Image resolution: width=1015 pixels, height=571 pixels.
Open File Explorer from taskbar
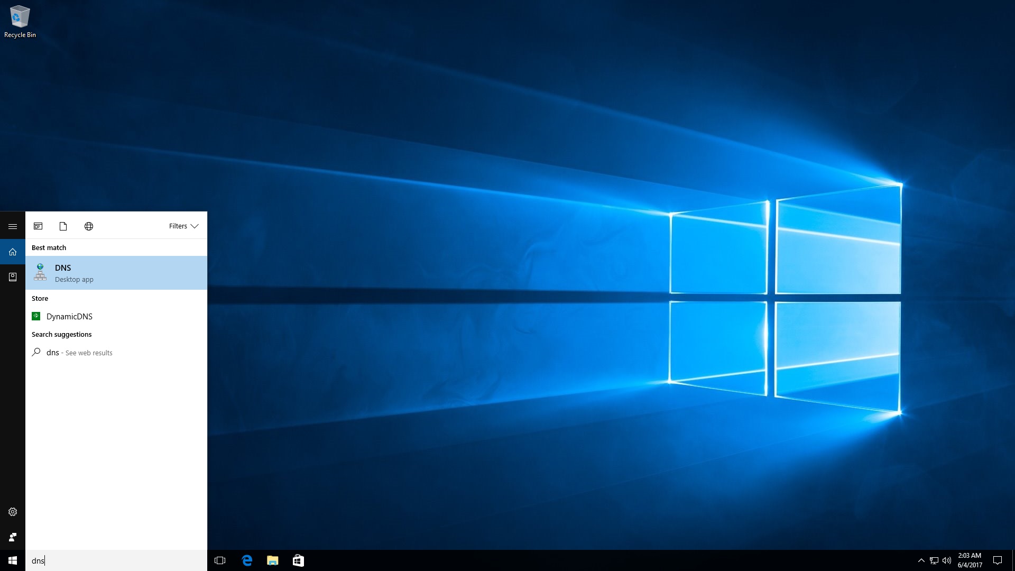coord(272,560)
